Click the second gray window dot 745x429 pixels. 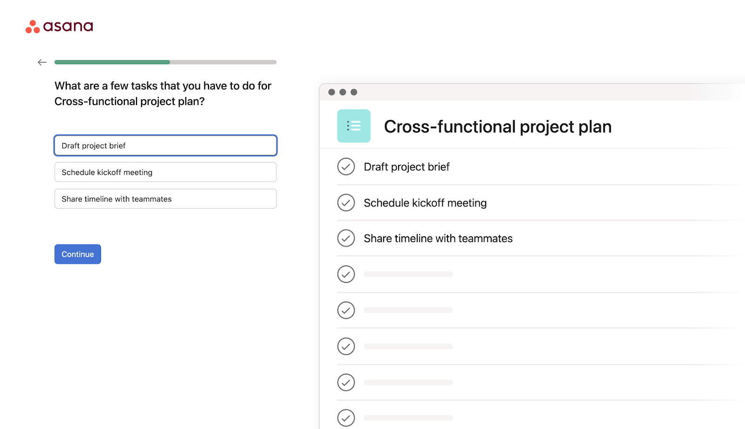click(x=343, y=92)
